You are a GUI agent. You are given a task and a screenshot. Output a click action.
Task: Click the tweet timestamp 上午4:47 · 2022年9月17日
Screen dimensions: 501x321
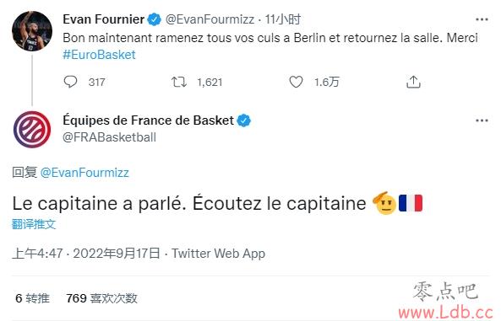86,254
